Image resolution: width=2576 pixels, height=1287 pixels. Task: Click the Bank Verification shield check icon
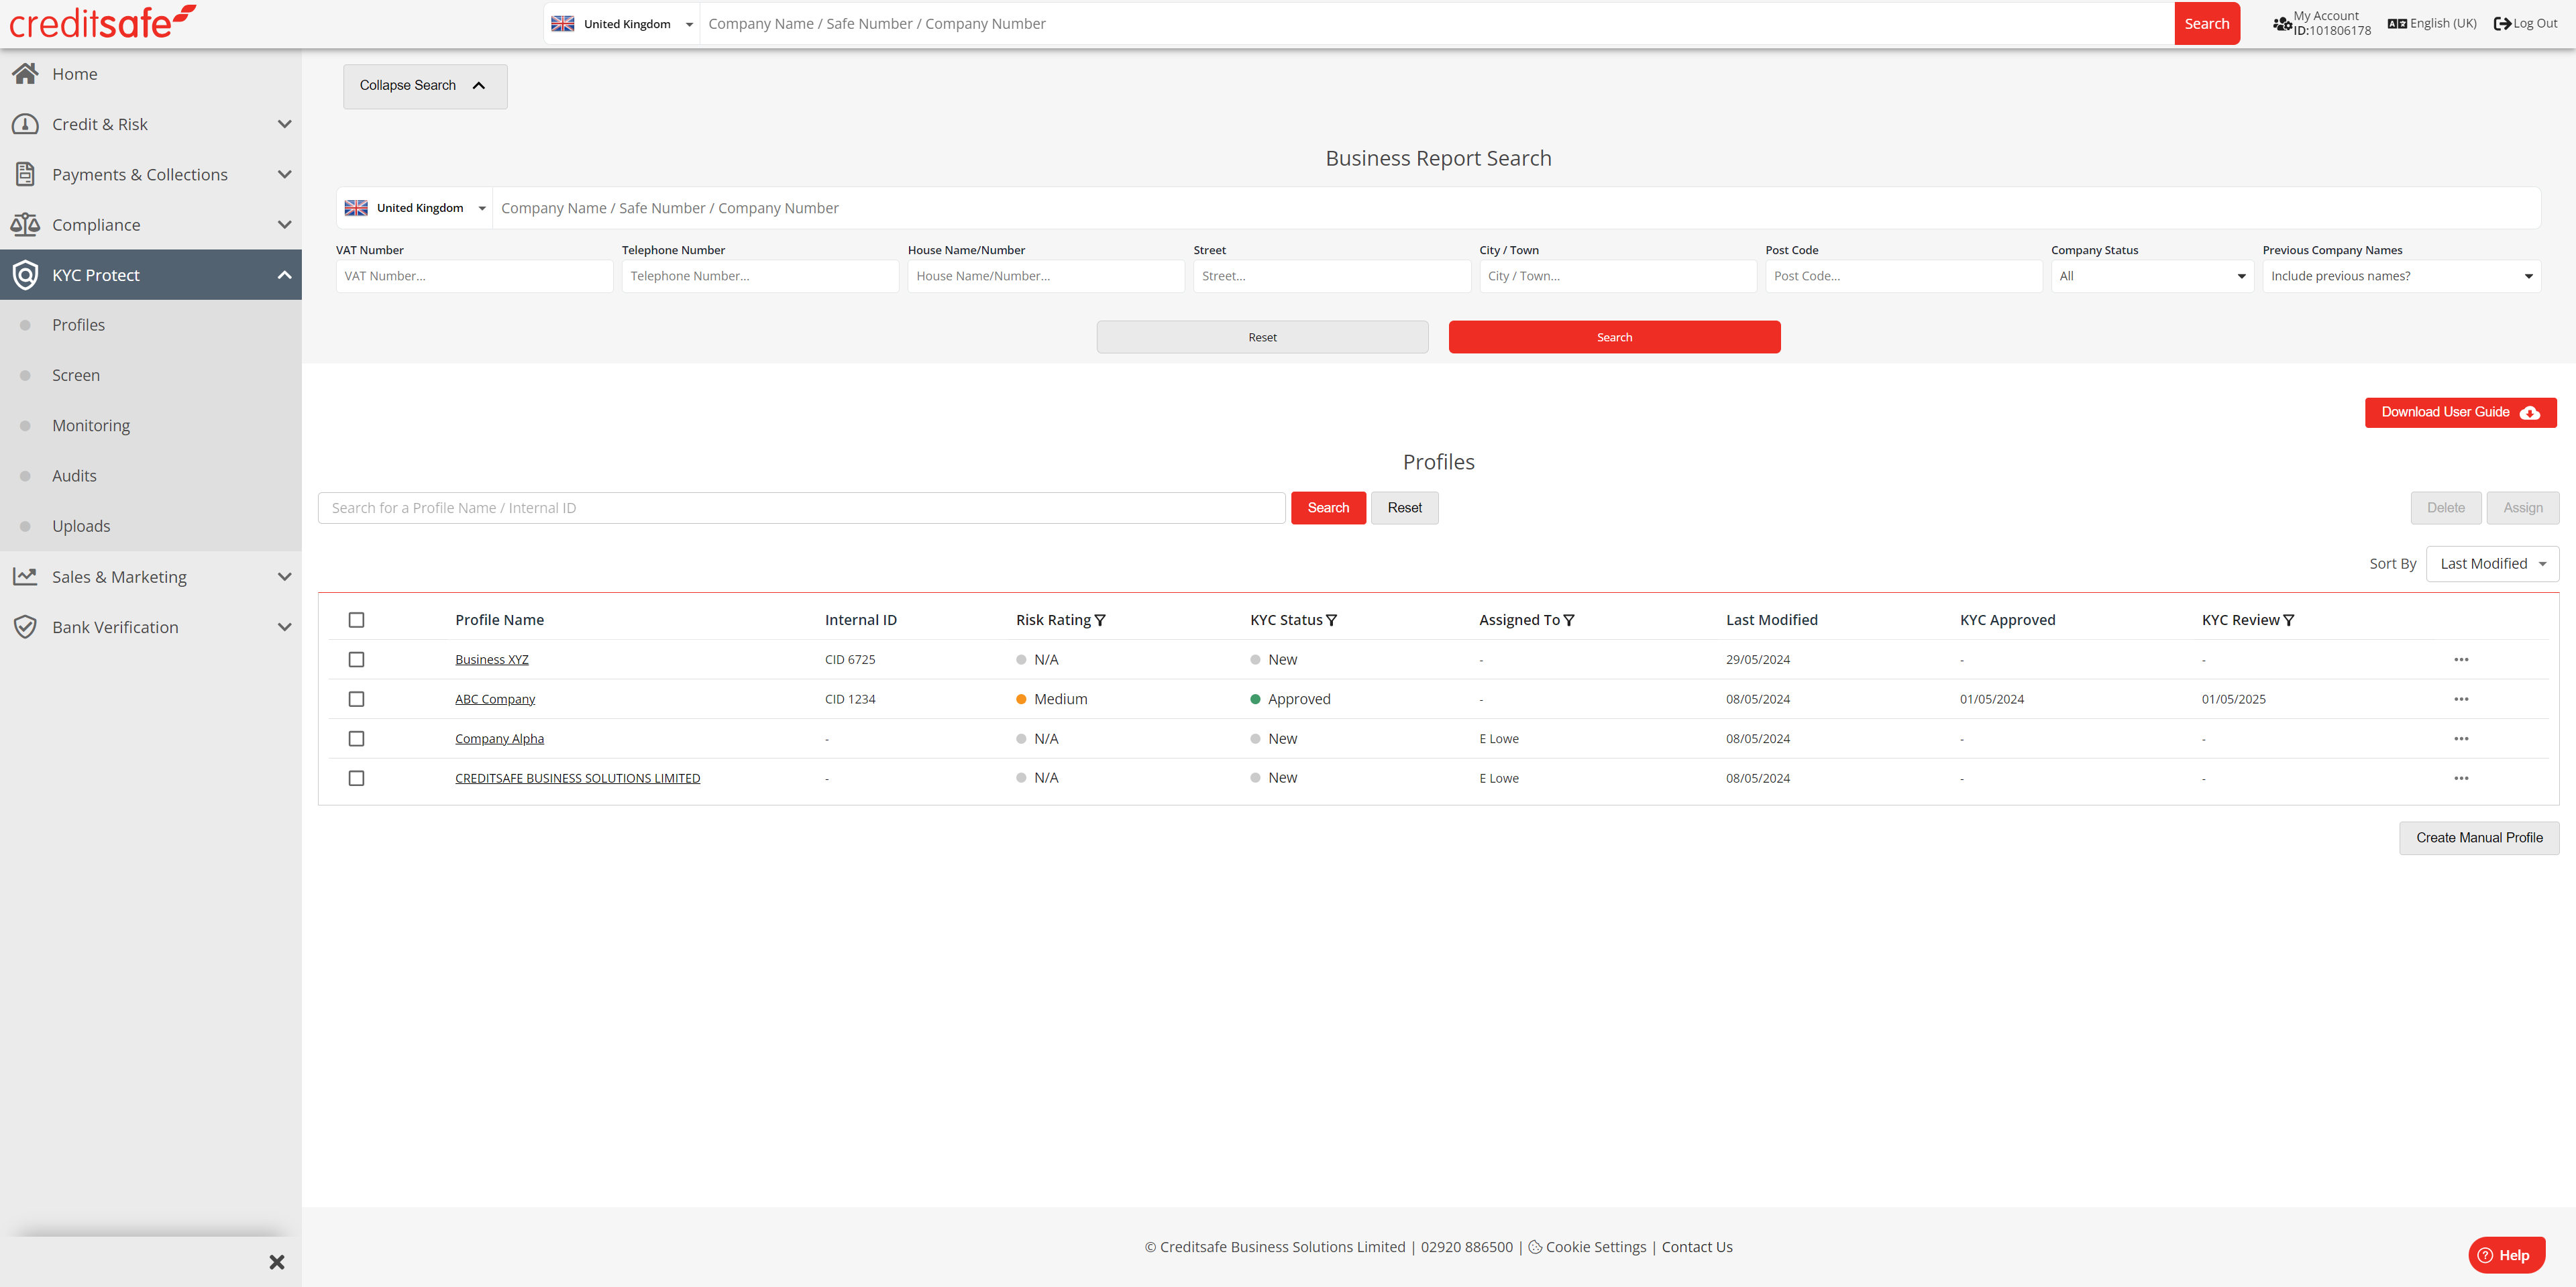coord(25,627)
